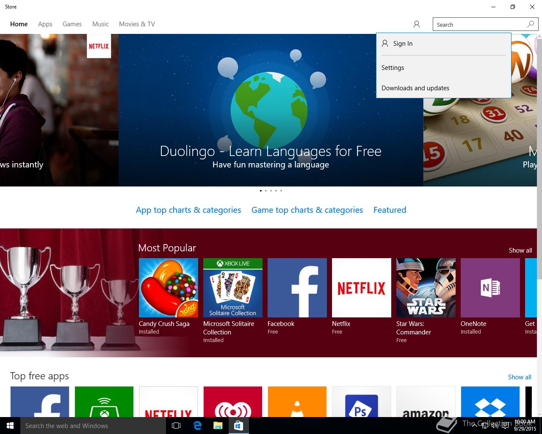Open File Explorer from taskbar
This screenshot has height=434, width=542.
[218, 426]
